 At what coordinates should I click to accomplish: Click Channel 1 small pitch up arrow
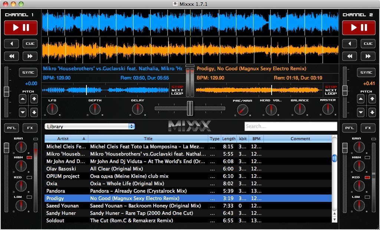(23, 99)
